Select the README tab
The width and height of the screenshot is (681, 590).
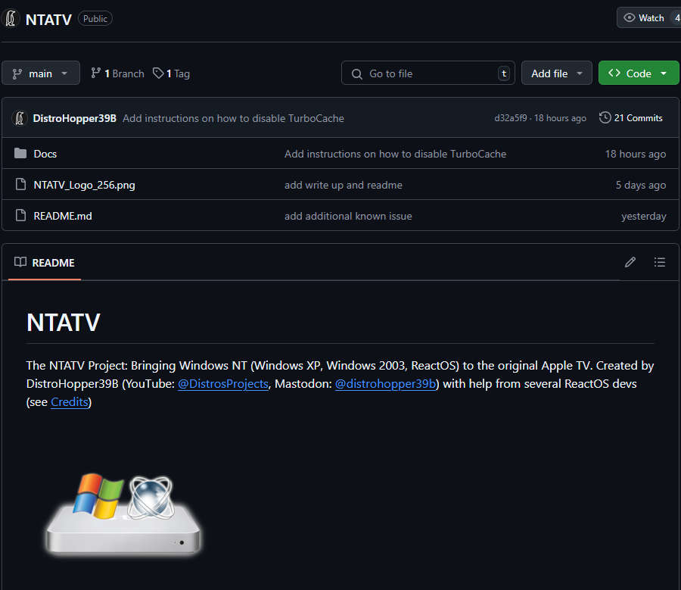(45, 263)
